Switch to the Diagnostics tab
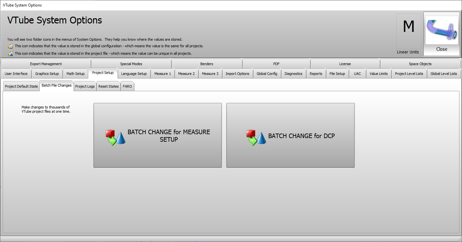The width and height of the screenshot is (462, 242). coord(293,74)
